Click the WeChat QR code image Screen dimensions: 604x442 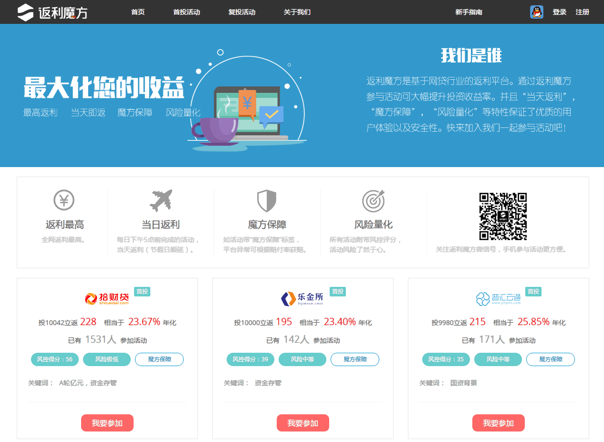coord(503,217)
